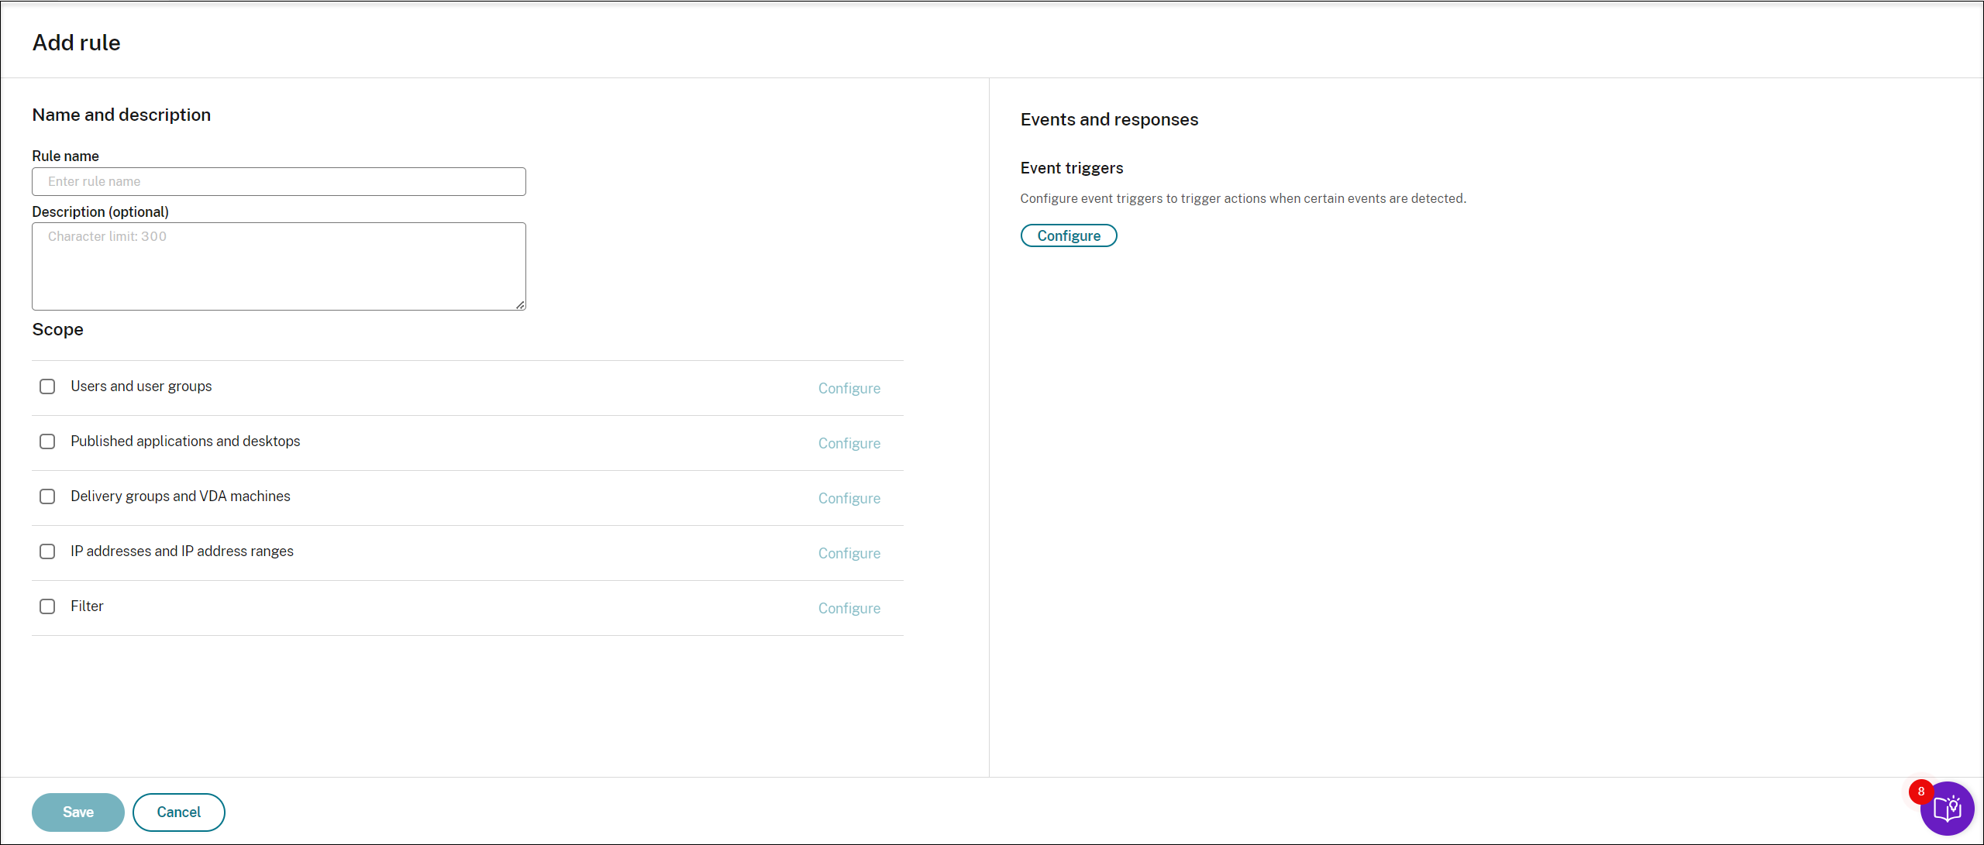Save the new rule
Viewport: 1984px width, 845px height.
click(x=78, y=812)
